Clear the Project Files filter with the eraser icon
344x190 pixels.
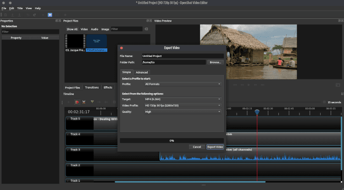[x=146, y=29]
